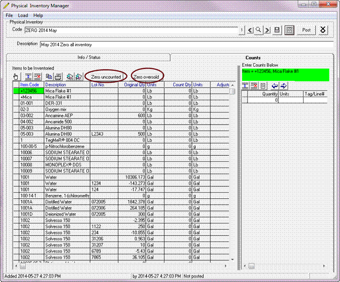This screenshot has height=282, width=340.
Task: Click the Adjust column header
Action: tap(220, 85)
